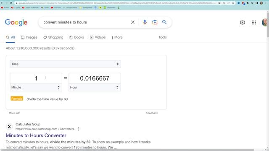Image resolution: width=269 pixels, height=151 pixels.
Task: Open the Get started bookmark
Action: pyautogui.click(x=109, y=8)
